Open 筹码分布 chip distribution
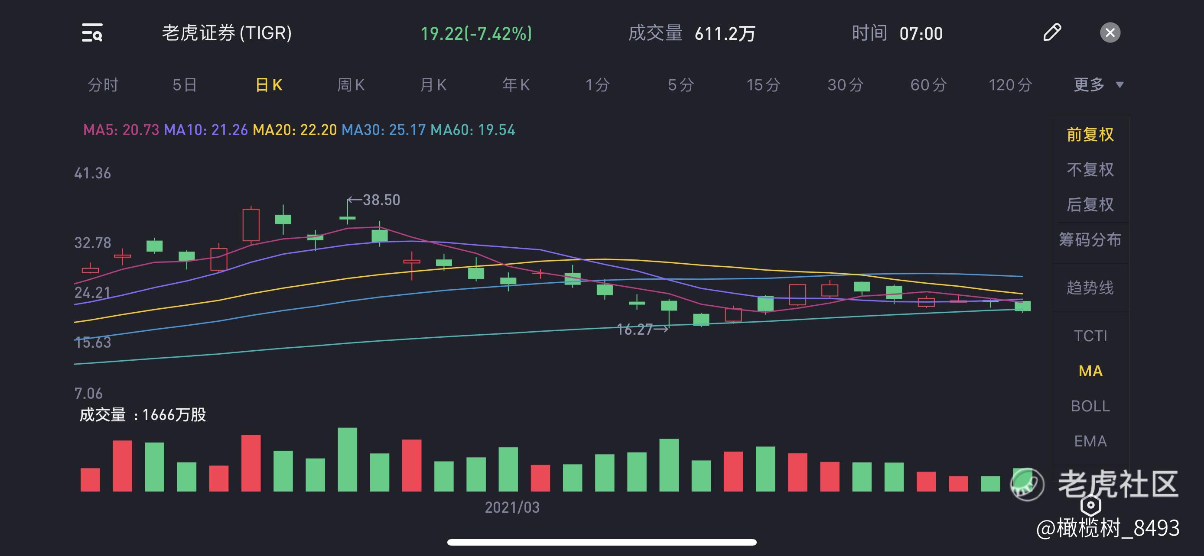The image size is (1204, 556). 1090,240
